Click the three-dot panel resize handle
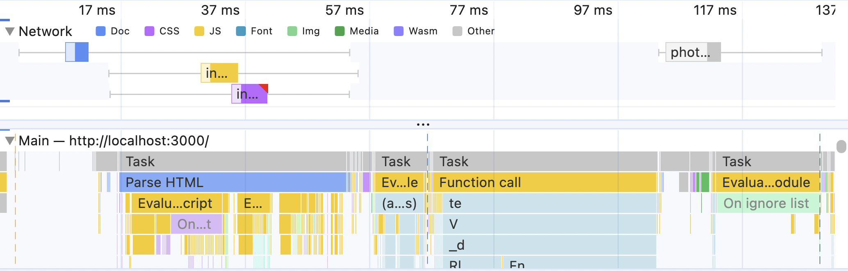This screenshot has height=271, width=848. [x=423, y=124]
